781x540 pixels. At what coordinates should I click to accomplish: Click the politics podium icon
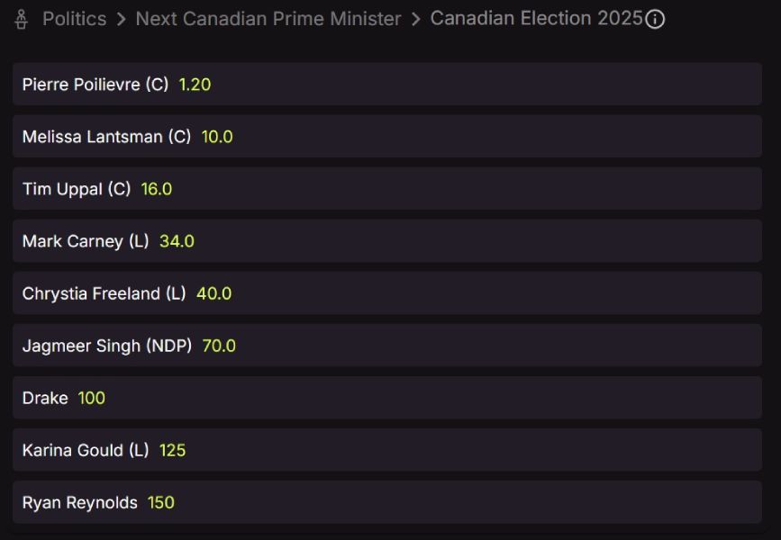(22, 19)
